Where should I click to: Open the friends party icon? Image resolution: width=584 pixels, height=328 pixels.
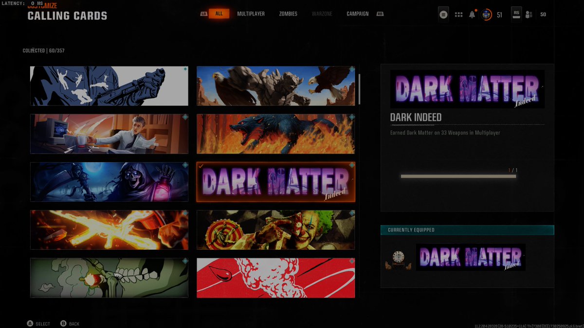[x=529, y=15]
